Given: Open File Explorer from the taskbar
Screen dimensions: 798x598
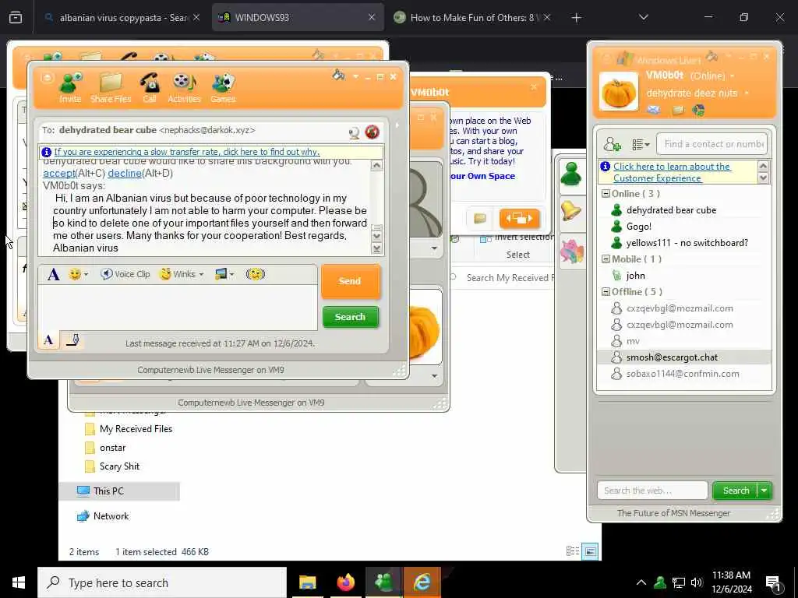Looking at the screenshot, I should click(x=307, y=582).
